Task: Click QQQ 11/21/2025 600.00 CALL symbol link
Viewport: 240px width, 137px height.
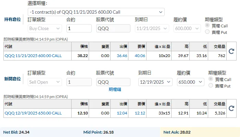Action: 33,55
